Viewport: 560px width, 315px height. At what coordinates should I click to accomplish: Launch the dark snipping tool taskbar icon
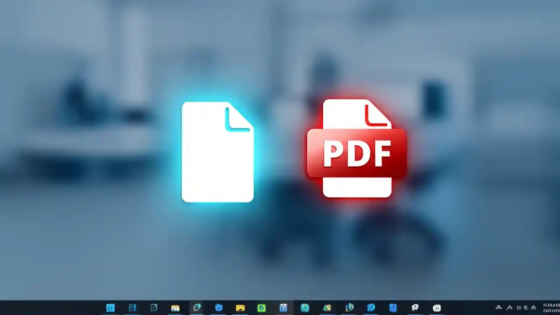tap(154, 308)
